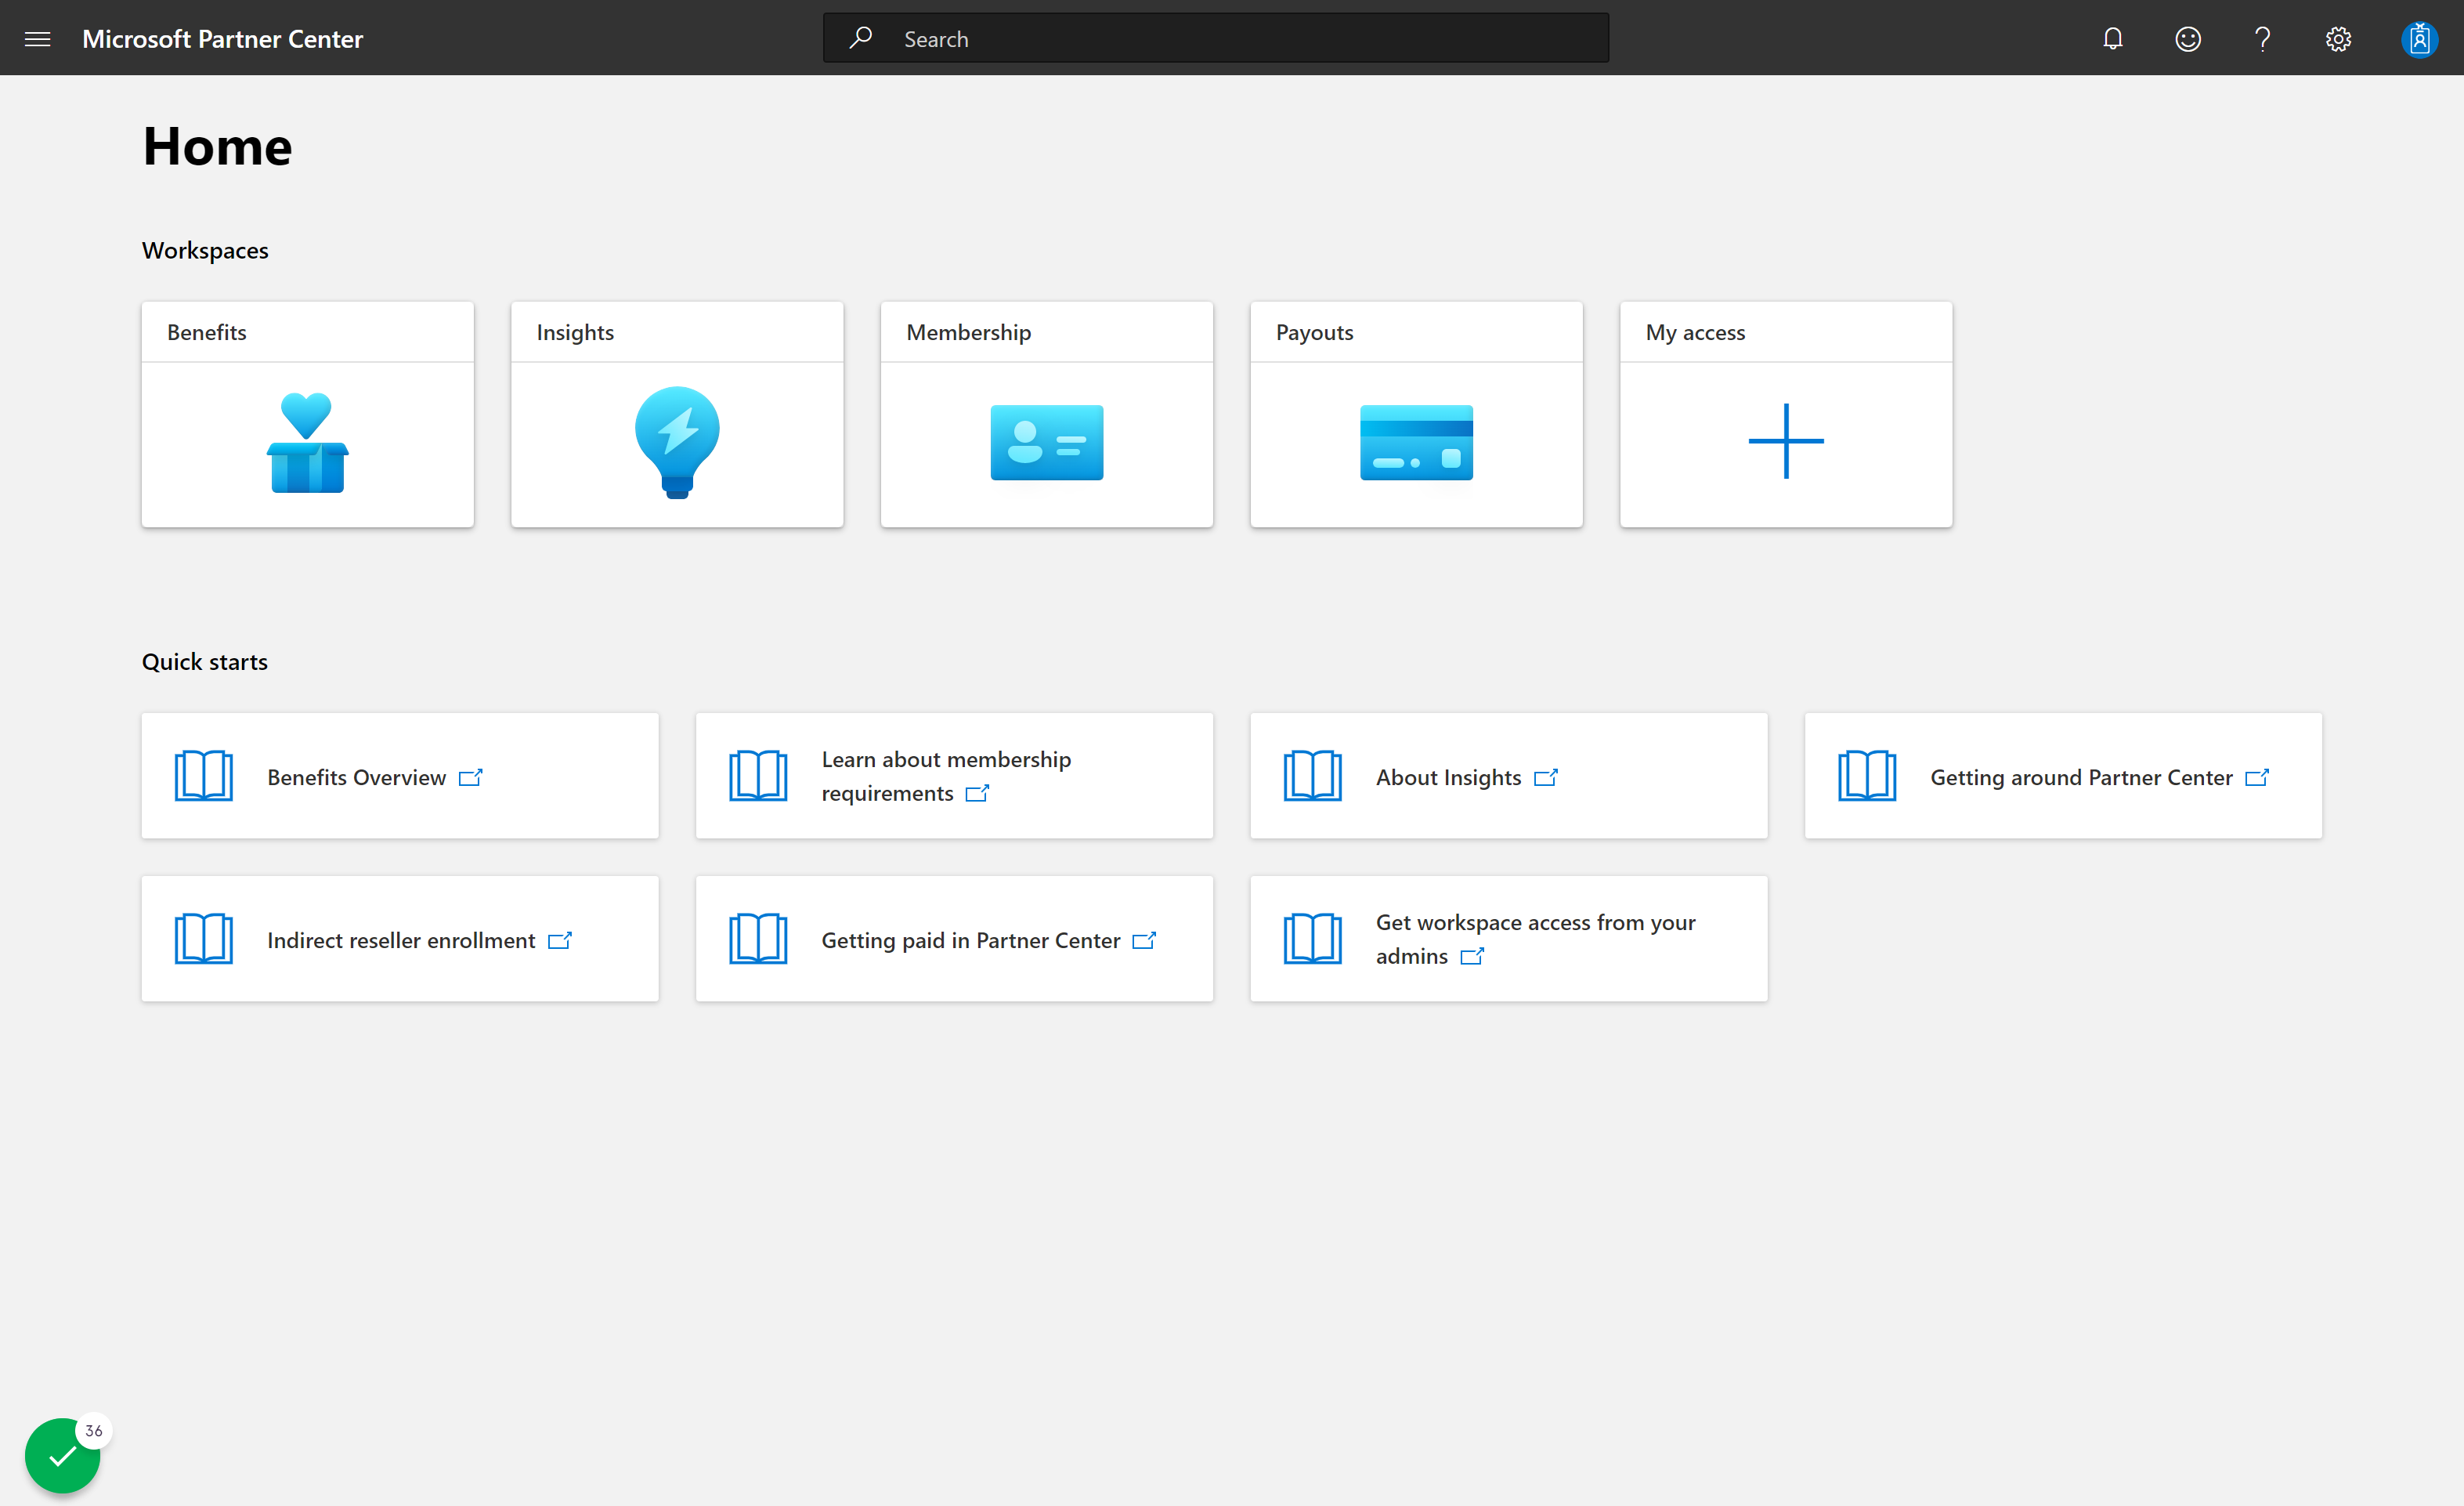Click the help question mark icon
Screen dimensions: 2464x1506
tap(2262, 39)
